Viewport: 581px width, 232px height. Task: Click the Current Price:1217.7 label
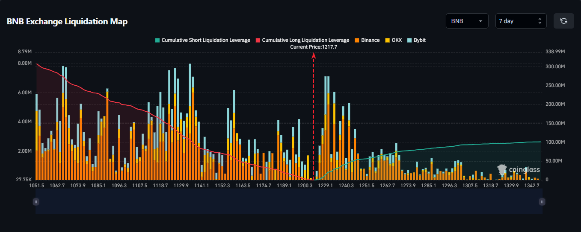tap(314, 47)
